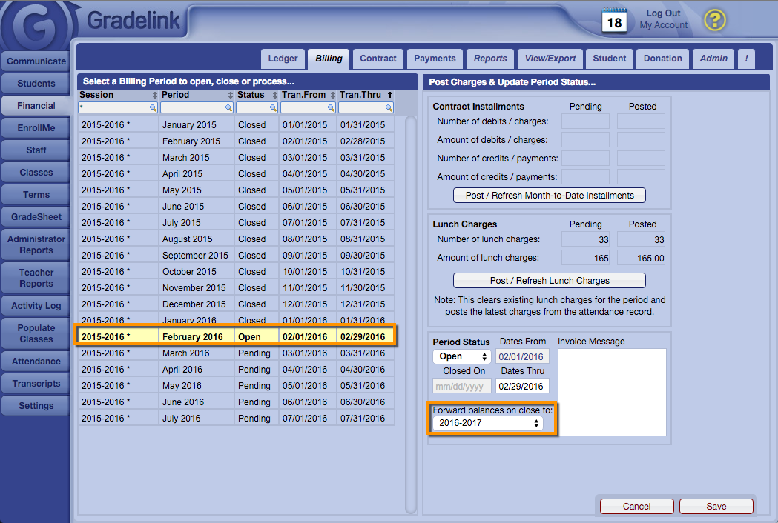The height and width of the screenshot is (523, 778).
Task: Open help via yellow question mark icon
Action: point(714,20)
